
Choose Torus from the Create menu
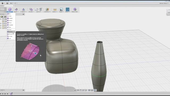tap(11, 23)
